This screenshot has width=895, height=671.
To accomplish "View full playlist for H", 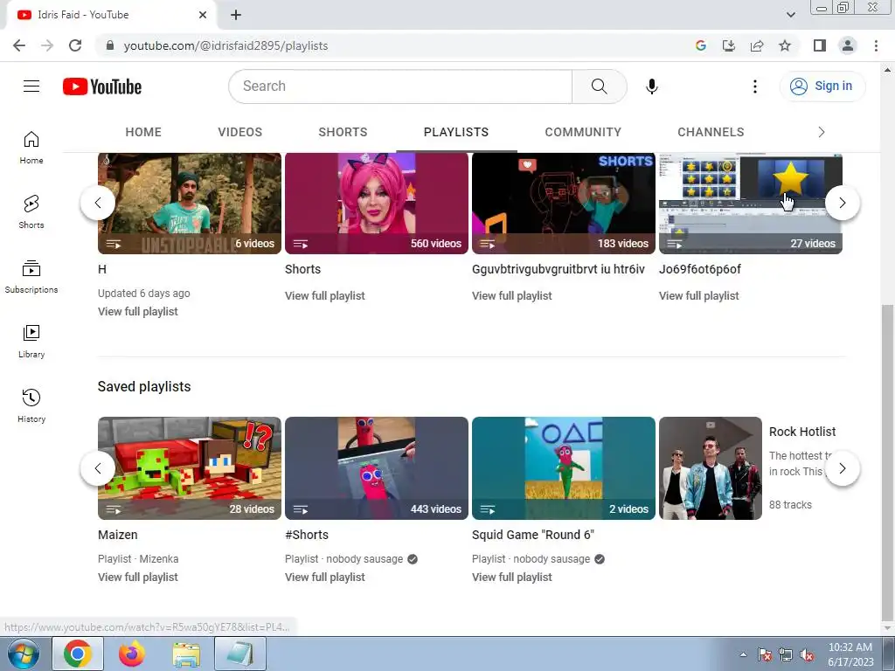I will (x=137, y=312).
